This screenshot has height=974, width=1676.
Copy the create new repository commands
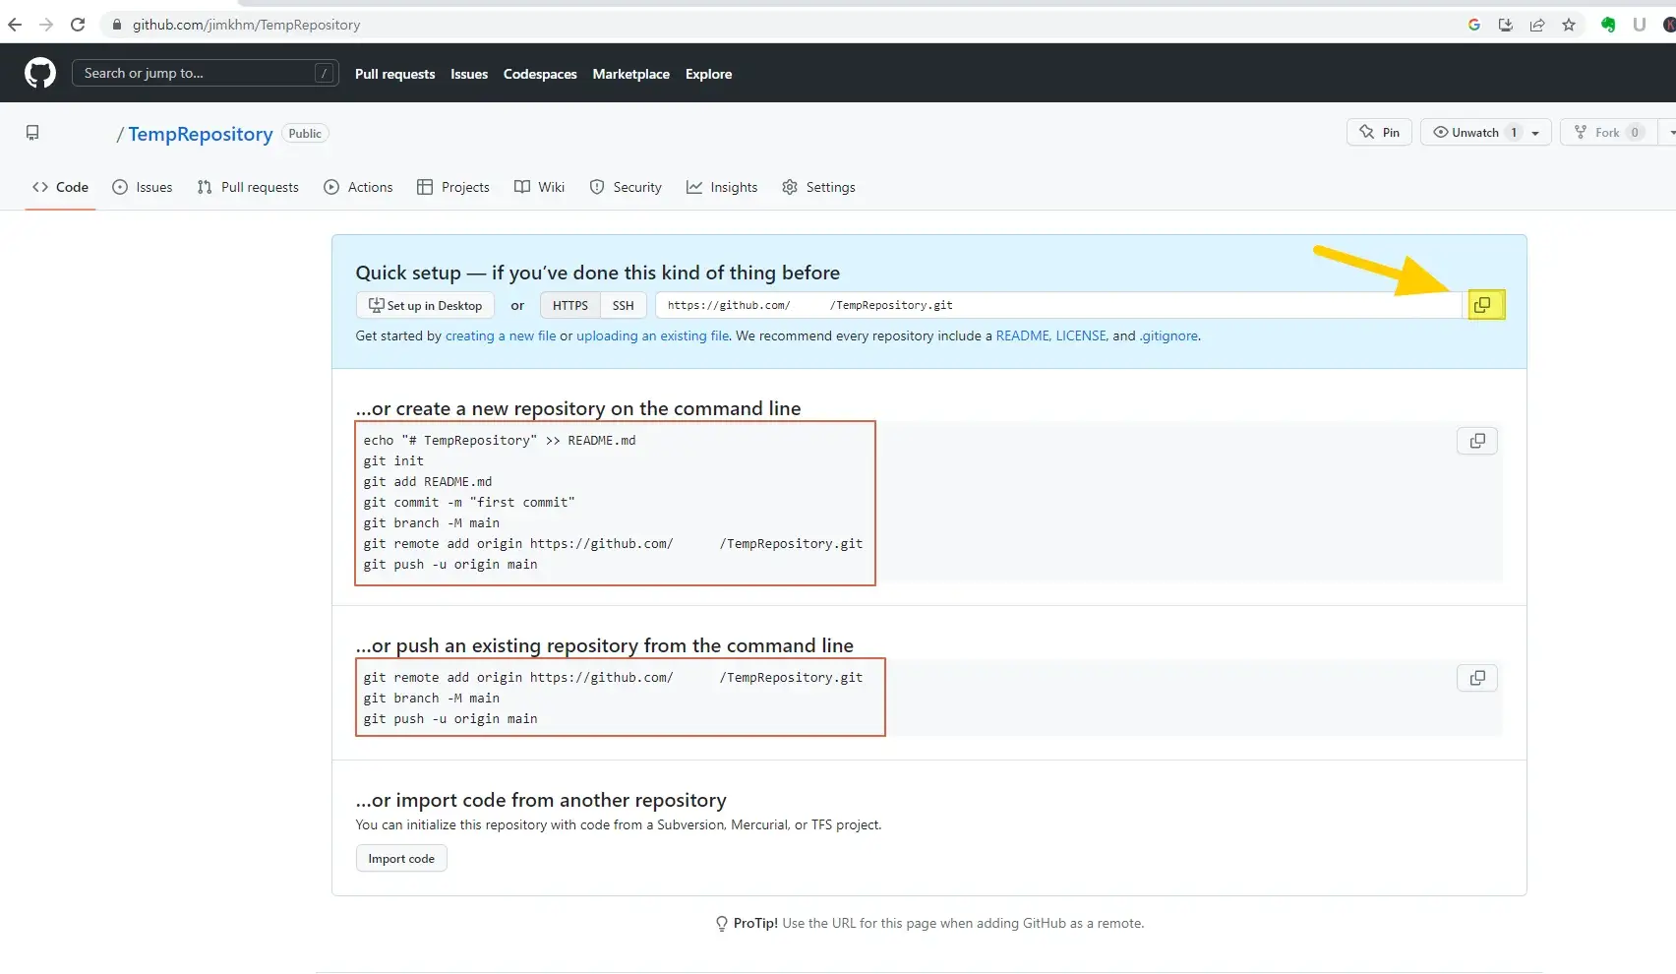click(1477, 441)
